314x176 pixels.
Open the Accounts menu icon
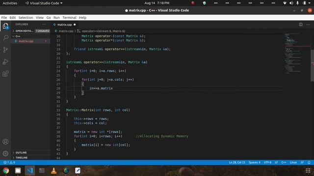5,142
